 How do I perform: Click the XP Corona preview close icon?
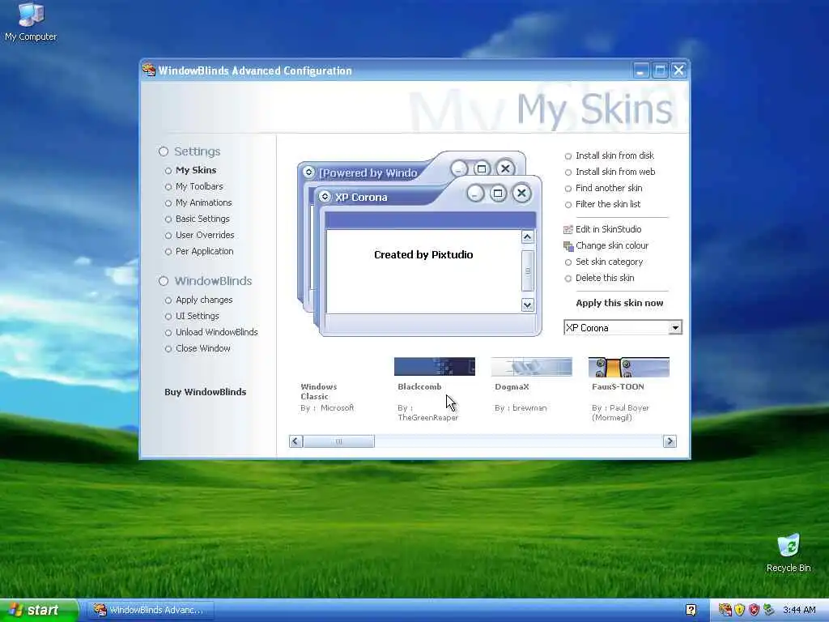522,194
